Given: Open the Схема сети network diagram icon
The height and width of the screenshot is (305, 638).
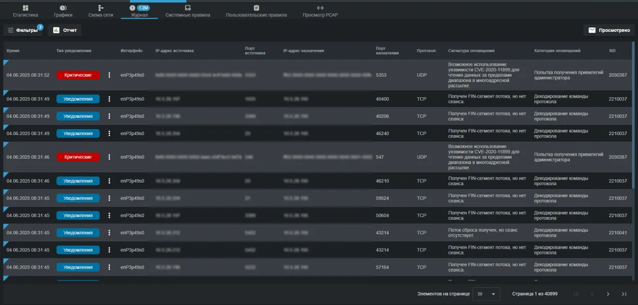Looking at the screenshot, I should coord(101,8).
